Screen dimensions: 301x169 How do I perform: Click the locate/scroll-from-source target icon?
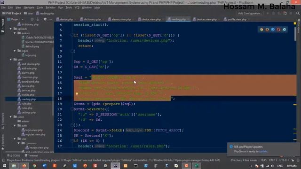[32, 19]
